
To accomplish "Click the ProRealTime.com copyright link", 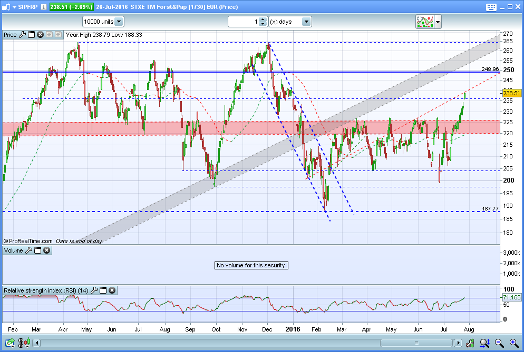I will coord(28,241).
